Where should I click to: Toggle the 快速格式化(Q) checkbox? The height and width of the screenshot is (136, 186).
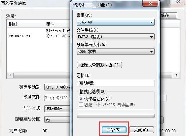(x=81, y=99)
